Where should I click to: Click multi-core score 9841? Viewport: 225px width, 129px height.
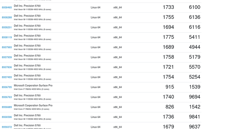pos(194,117)
